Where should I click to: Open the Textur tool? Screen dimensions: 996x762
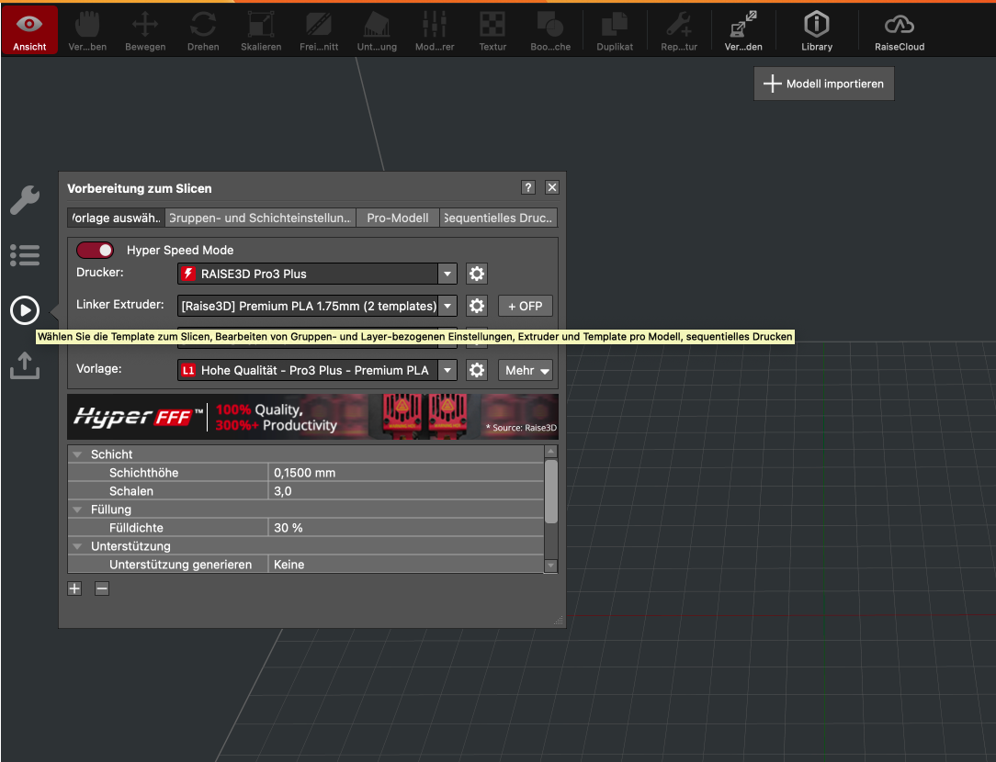click(x=492, y=29)
